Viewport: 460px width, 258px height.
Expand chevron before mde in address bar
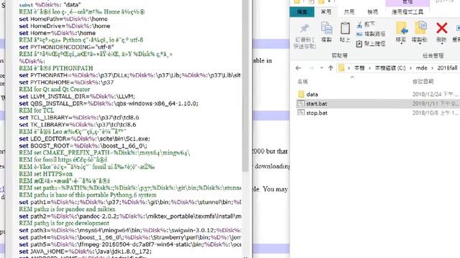410,68
